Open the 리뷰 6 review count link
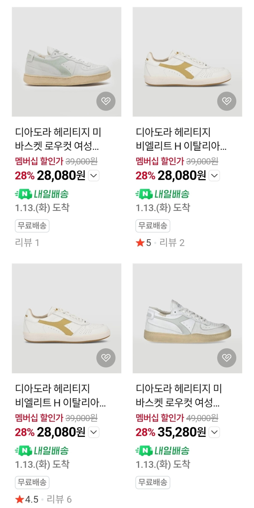Image resolution: width=254 pixels, height=508 pixels. [x=59, y=499]
